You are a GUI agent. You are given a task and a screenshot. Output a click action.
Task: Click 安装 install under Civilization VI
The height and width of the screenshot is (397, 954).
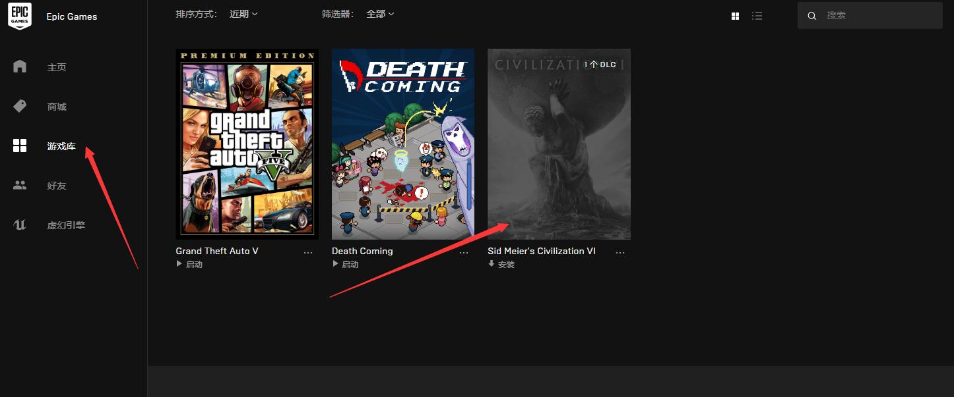coord(501,265)
